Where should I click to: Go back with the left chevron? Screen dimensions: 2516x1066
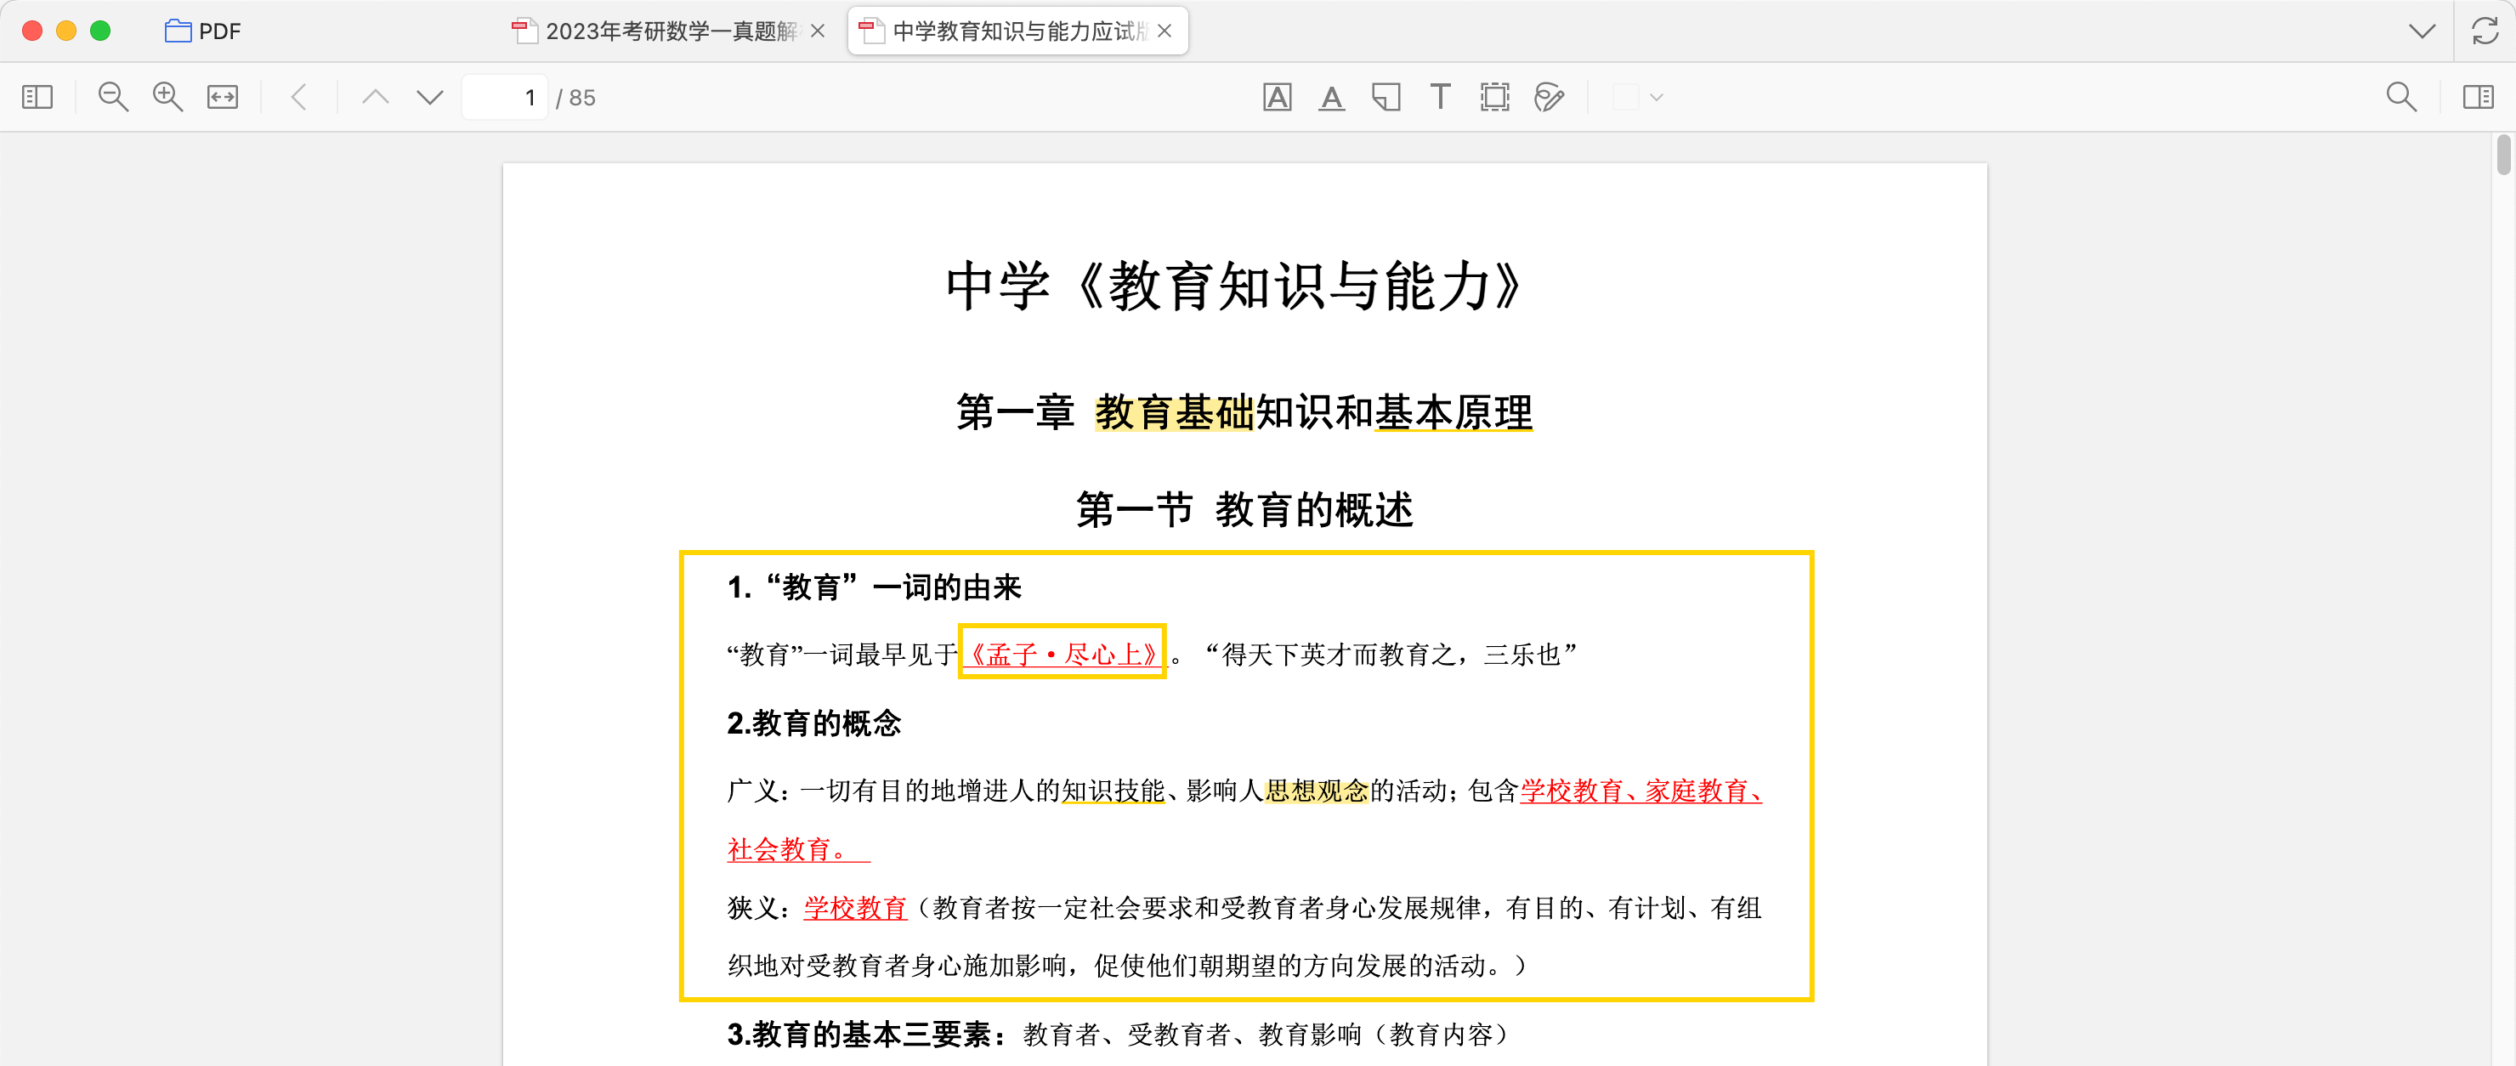300,97
